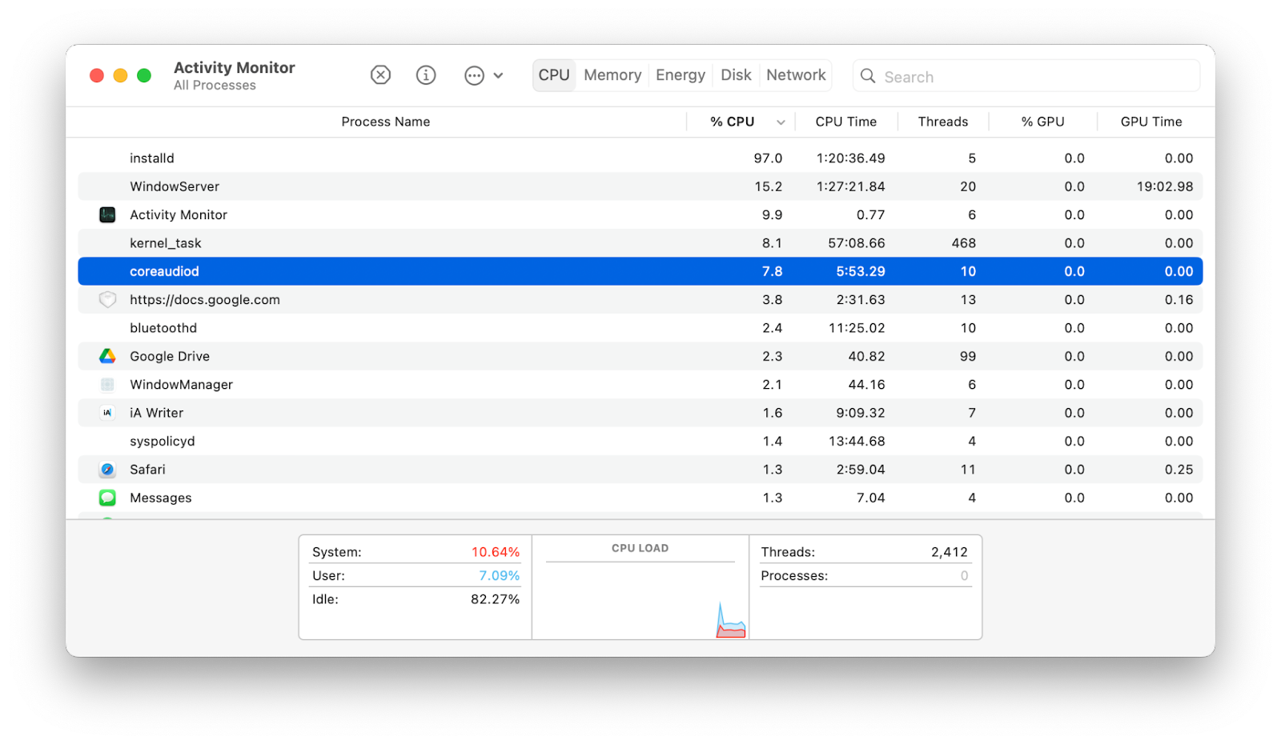The image size is (1281, 744).
Task: Click the 97.0 CPU value for installd
Action: 768,158
